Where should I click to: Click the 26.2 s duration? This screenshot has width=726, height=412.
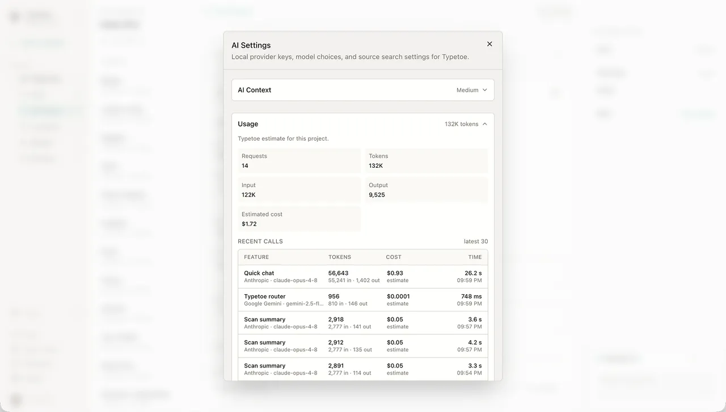(x=473, y=273)
